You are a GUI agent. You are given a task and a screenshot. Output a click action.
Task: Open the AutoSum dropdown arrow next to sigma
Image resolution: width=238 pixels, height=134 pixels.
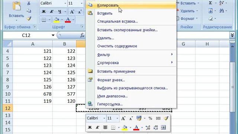click(216, 3)
